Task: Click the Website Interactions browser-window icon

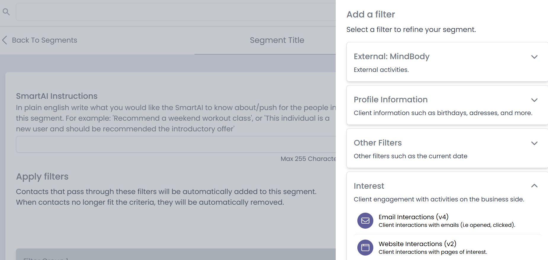Action: 365,248
